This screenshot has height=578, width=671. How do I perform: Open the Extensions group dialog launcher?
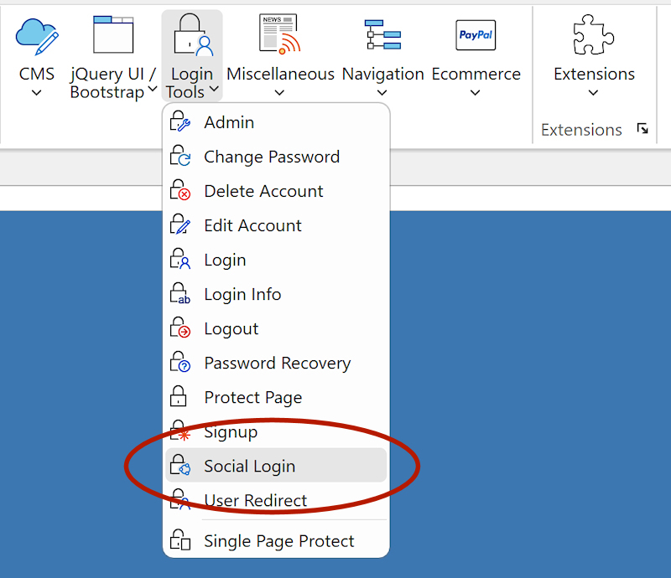click(642, 129)
